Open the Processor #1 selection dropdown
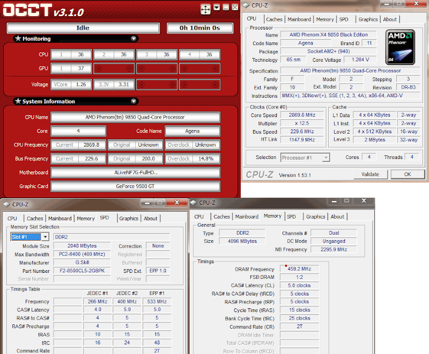429x354 pixels. click(326, 158)
